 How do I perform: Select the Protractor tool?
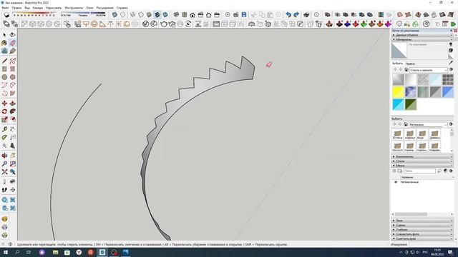pos(4,137)
